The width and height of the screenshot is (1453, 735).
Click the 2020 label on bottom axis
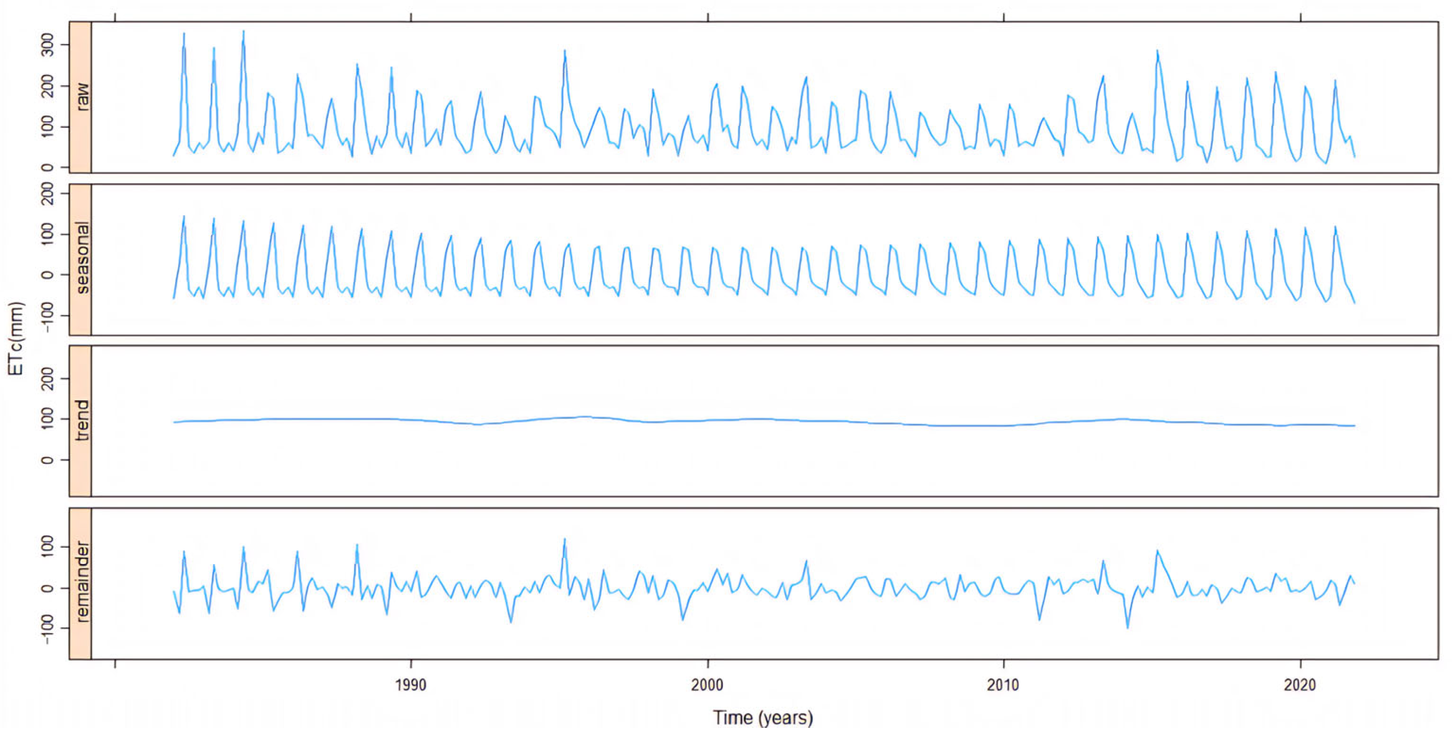(x=1300, y=685)
